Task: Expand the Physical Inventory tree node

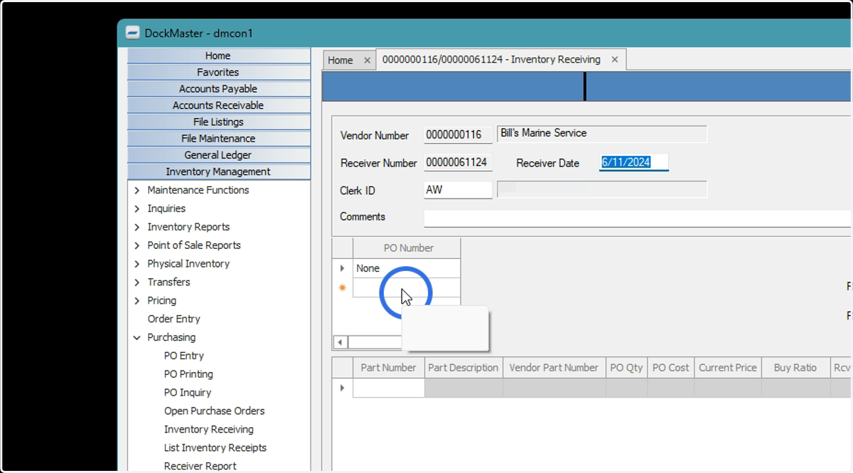Action: click(x=137, y=264)
